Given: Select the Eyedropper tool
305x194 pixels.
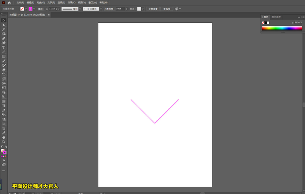Looking at the screenshot, I should (x=4, y=110).
